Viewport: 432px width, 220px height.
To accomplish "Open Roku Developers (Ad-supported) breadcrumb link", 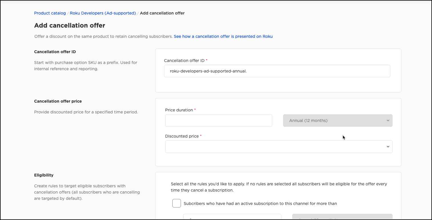I will pyautogui.click(x=103, y=13).
